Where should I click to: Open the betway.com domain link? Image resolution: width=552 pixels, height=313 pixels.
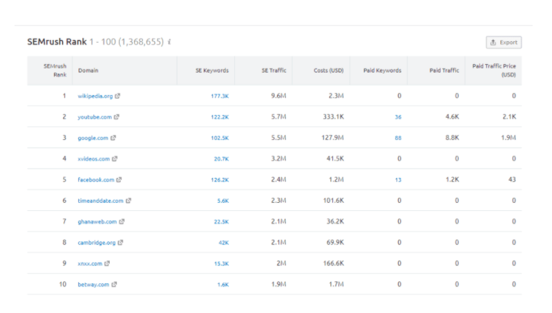93,285
